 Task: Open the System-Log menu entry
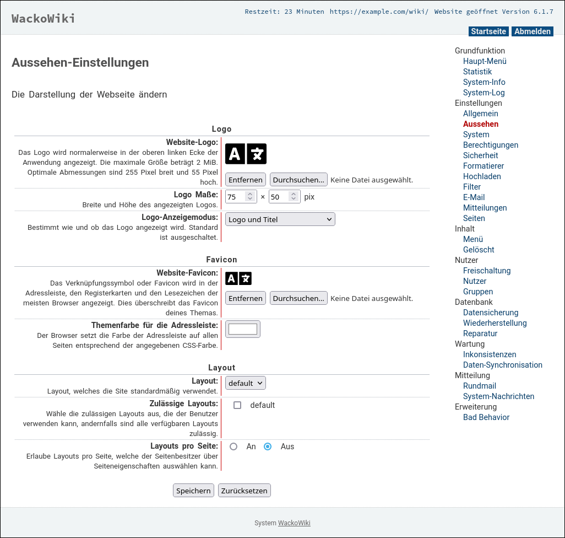tap(483, 93)
